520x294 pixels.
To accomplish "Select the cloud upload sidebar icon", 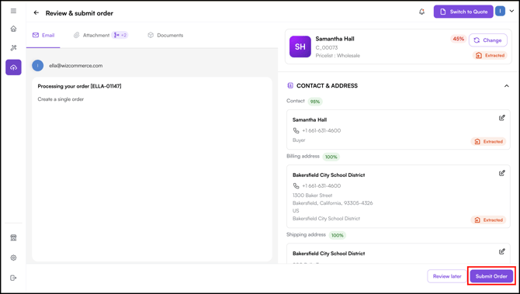I will click(13, 67).
